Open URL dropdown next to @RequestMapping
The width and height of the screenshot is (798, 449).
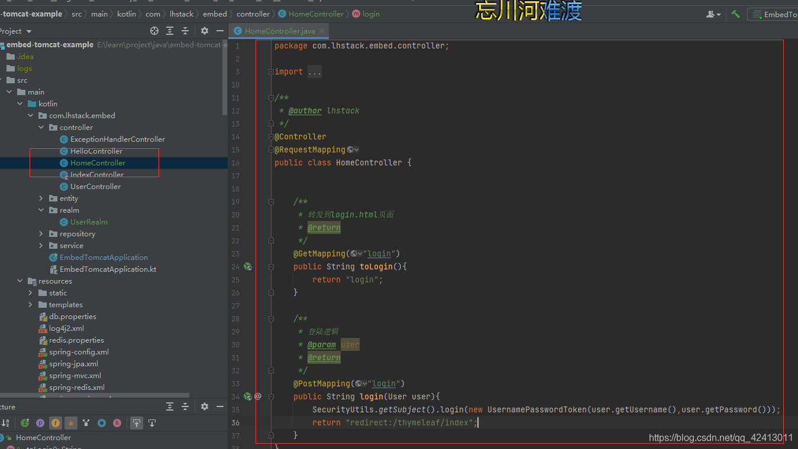click(x=353, y=150)
